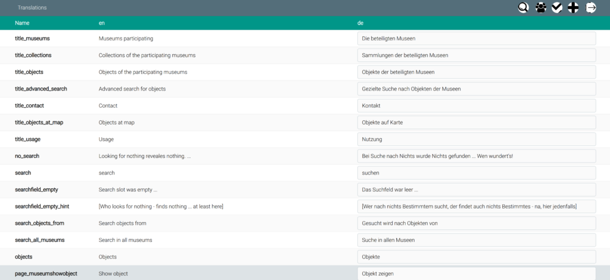Edit German field 'Die beteiligten Museen'
Viewport: 610px width, 280px height.
(x=477, y=39)
